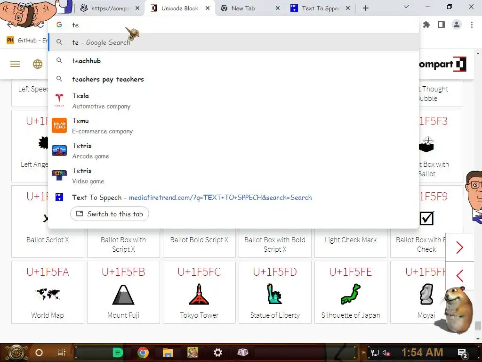This screenshot has width=482, height=362.
Task: Click the Tesla logo icon
Action: pyautogui.click(x=59, y=100)
